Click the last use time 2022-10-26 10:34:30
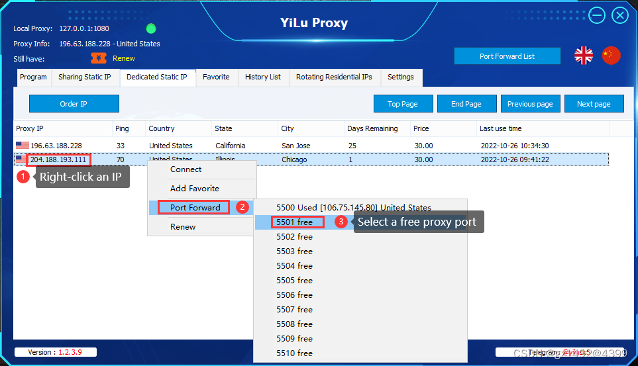This screenshot has height=366, width=638. 515,146
